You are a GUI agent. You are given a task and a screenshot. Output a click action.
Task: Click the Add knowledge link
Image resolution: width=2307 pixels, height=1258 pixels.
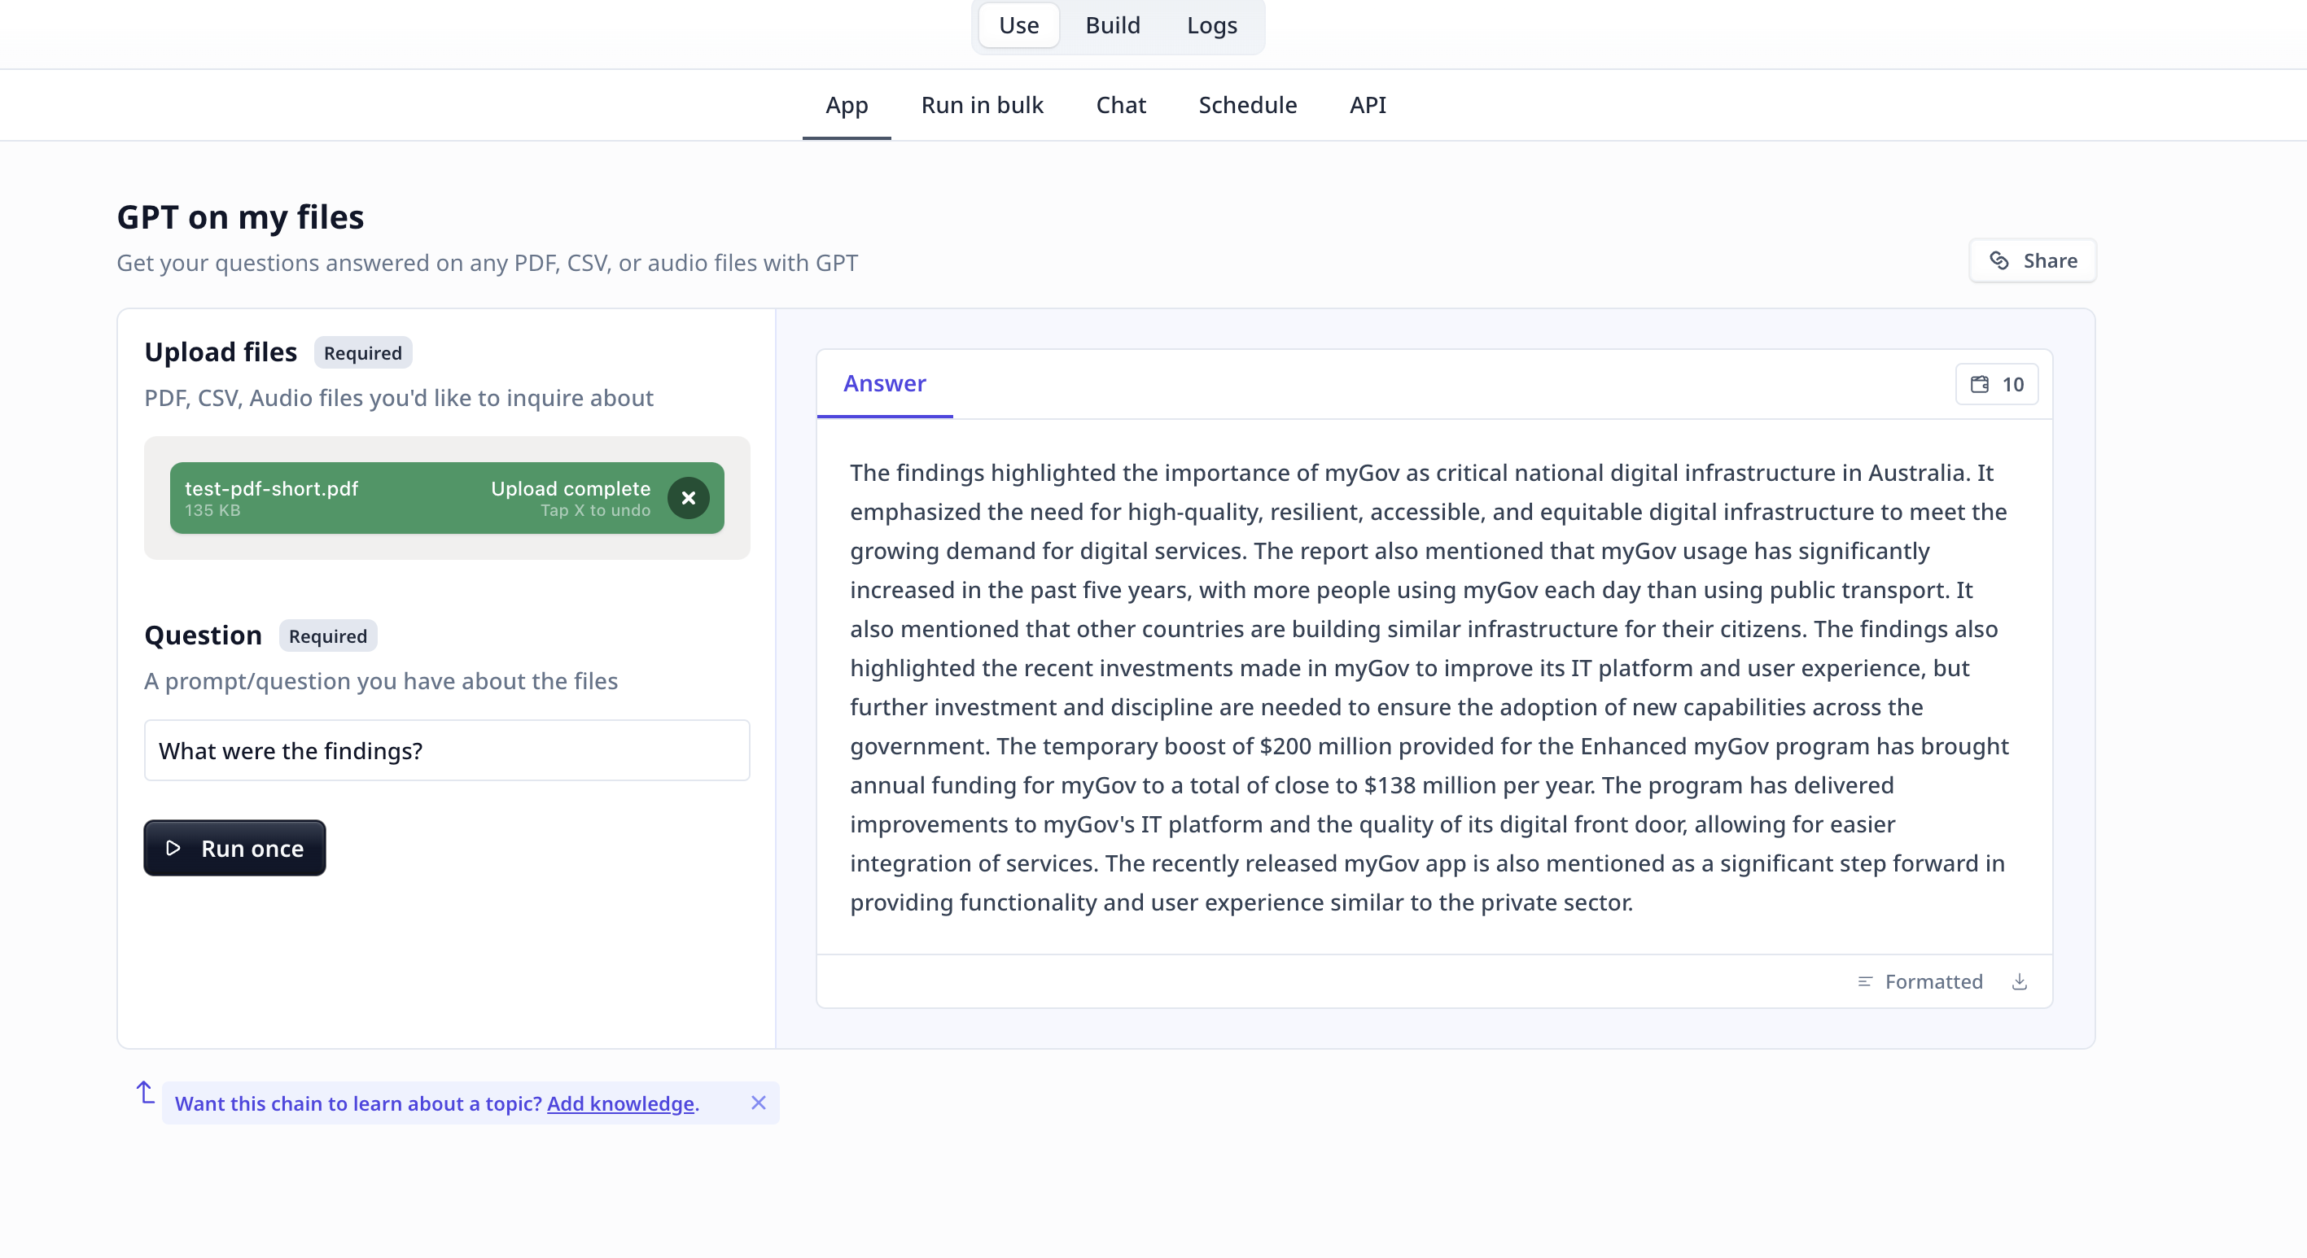(x=620, y=1103)
